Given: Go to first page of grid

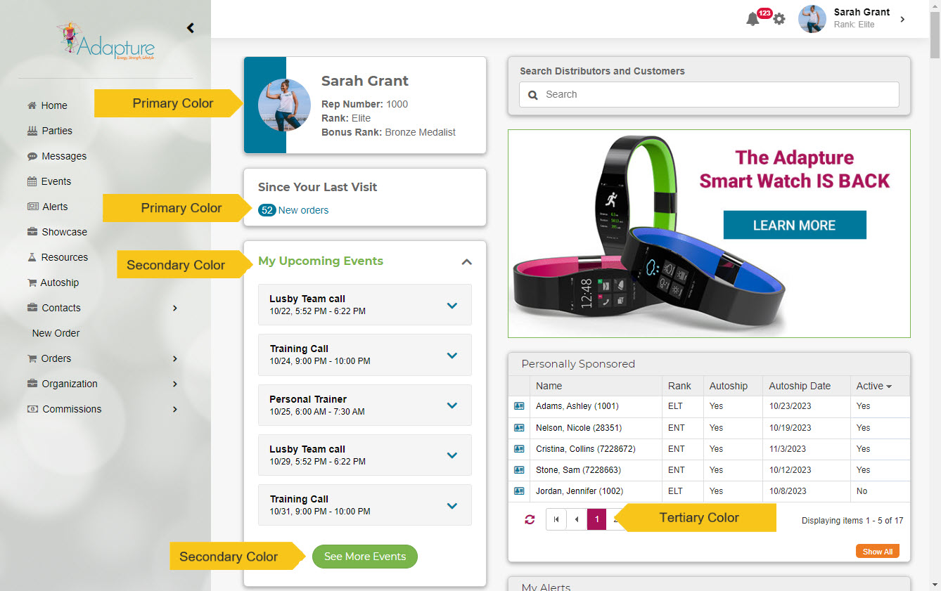Looking at the screenshot, I should coord(556,519).
